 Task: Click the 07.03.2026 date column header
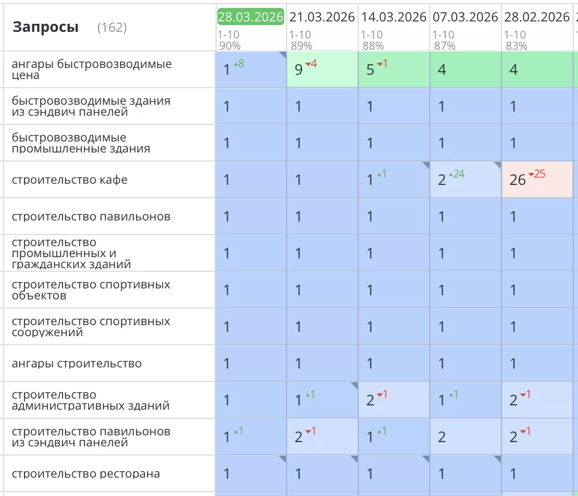pyautogui.click(x=465, y=17)
